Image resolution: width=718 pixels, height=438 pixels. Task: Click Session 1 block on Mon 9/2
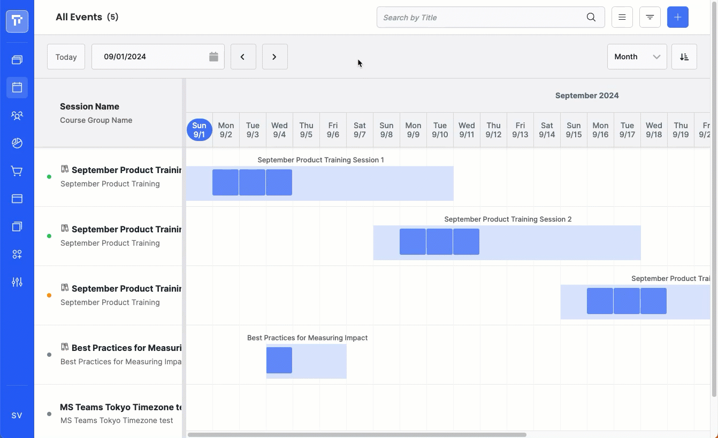225,182
